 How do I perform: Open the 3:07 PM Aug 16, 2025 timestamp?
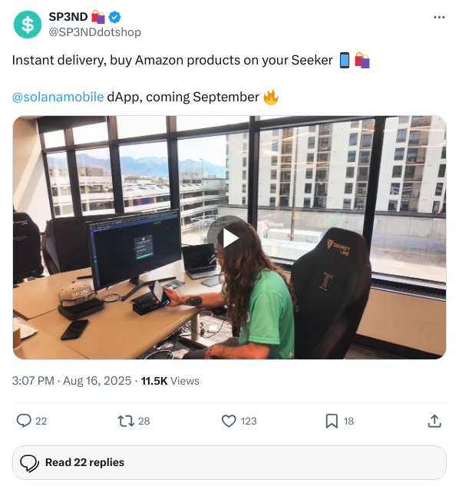point(71,381)
